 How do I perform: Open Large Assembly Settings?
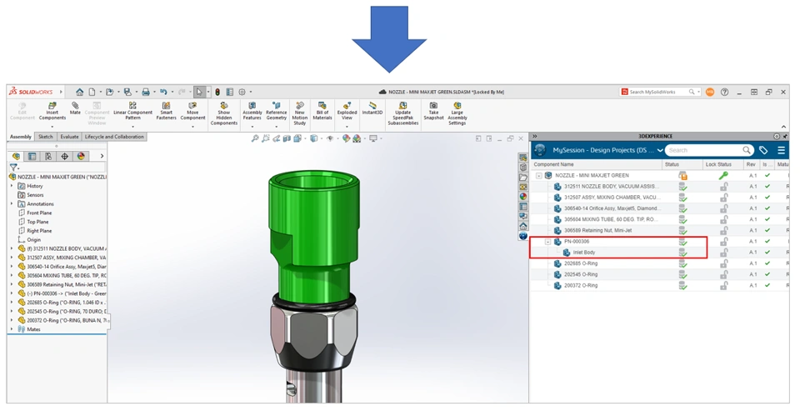pyautogui.click(x=457, y=113)
